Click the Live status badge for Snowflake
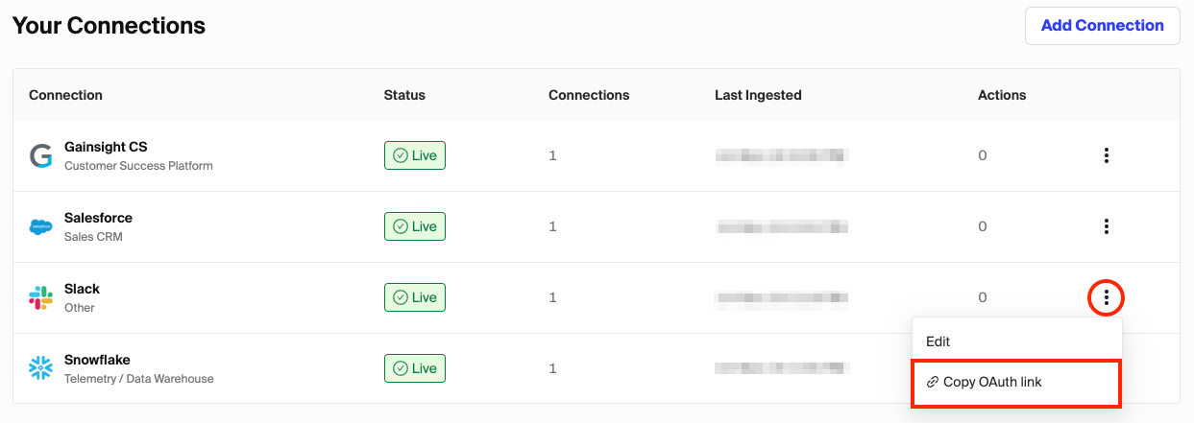 click(x=415, y=368)
